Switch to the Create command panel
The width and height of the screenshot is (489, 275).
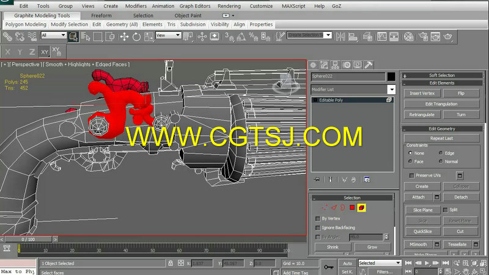point(313,65)
